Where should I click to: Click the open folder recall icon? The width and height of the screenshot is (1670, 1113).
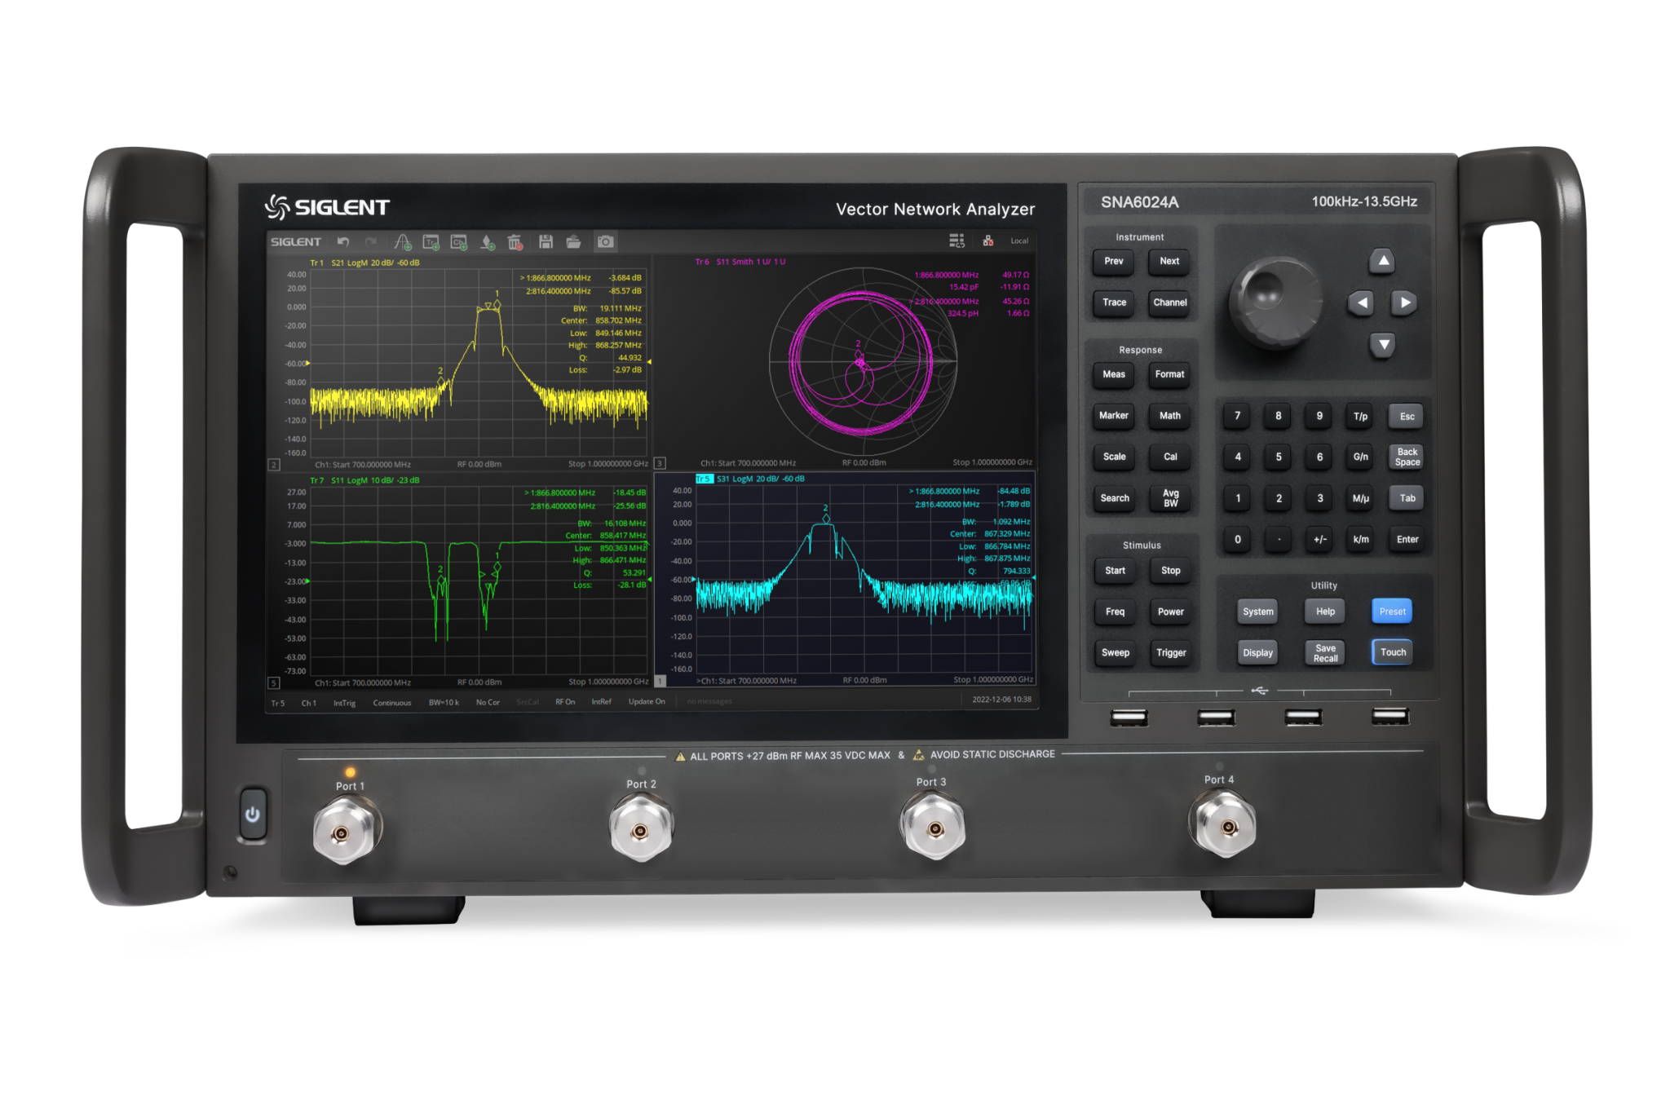tap(574, 242)
